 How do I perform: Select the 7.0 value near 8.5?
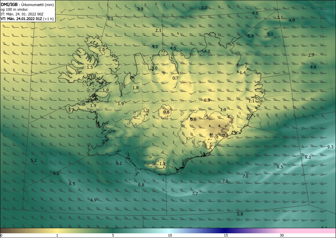(x=245, y=176)
